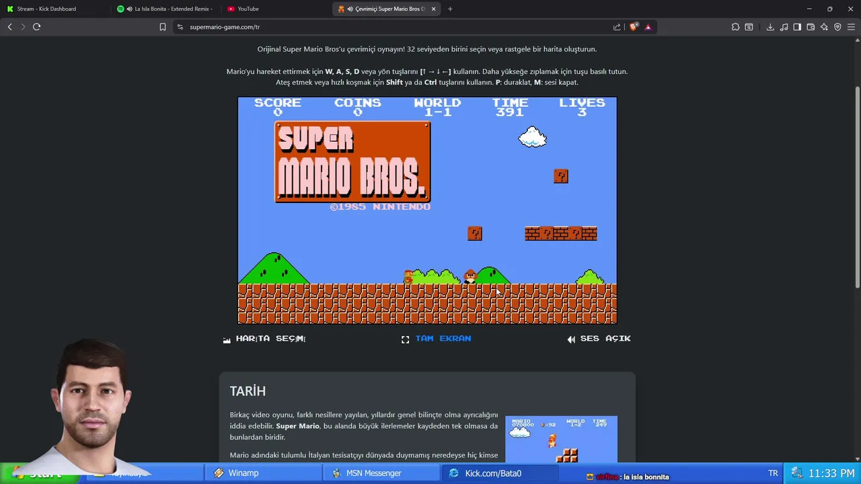
Task: Click the tab search window icon in toolbar
Action: (x=749, y=27)
